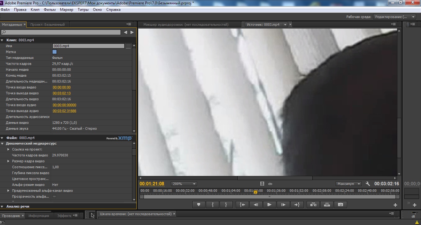Screen dimensions: 421x225
Task: Collapse the Файл: 0003.mp4 section
Action: 2,138
